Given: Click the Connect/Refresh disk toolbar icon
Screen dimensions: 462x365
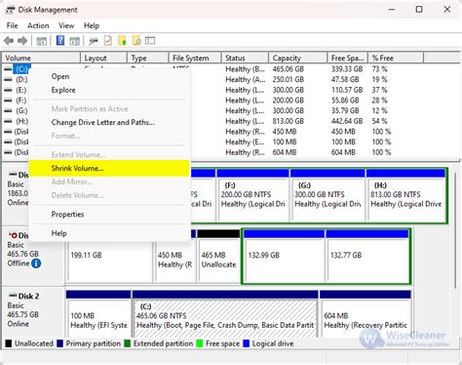Looking at the screenshot, I should pyautogui.click(x=94, y=41).
